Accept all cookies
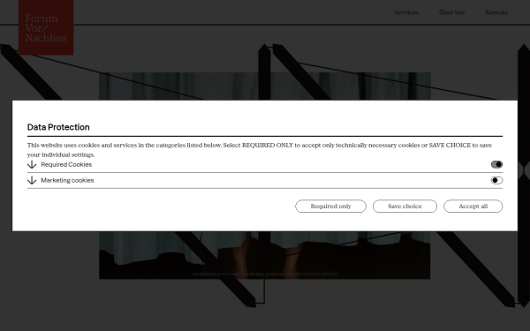The width and height of the screenshot is (530, 331). coord(473,206)
